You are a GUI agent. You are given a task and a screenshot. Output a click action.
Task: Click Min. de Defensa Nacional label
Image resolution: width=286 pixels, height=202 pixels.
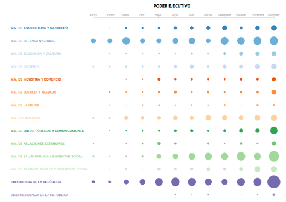[x=33, y=41]
